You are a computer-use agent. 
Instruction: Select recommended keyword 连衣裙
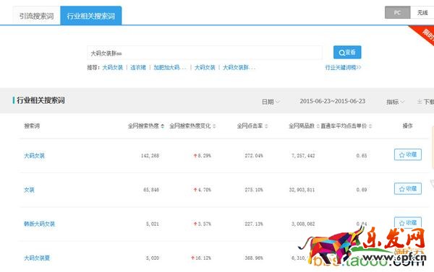(x=138, y=67)
